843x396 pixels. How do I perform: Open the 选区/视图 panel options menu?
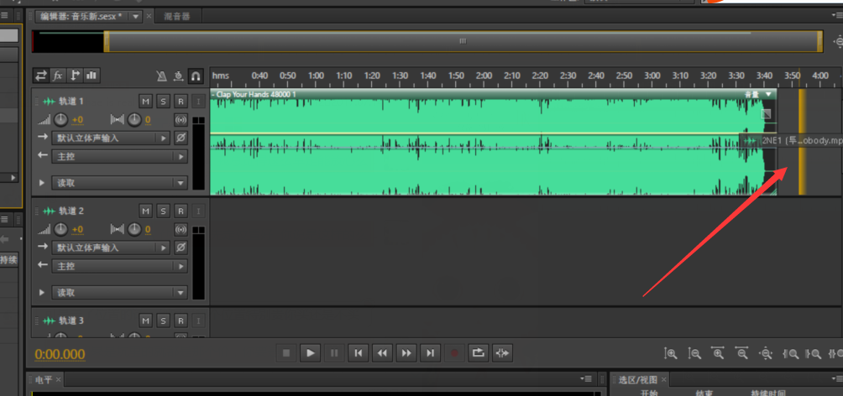tap(837, 379)
